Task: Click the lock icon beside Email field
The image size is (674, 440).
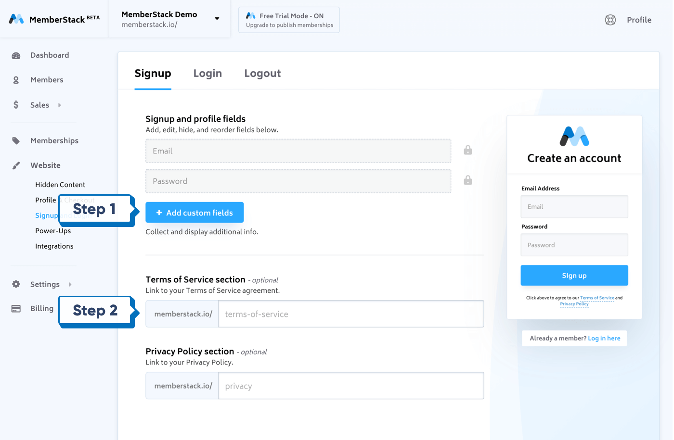Action: [468, 150]
